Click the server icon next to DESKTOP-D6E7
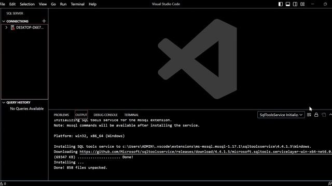Image resolution: width=332 pixels, height=186 pixels. pos(12,27)
